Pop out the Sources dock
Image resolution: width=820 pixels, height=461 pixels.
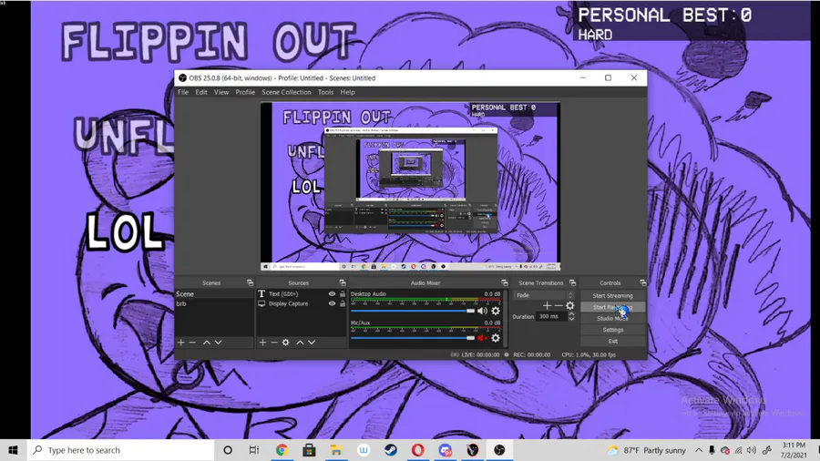click(x=343, y=282)
